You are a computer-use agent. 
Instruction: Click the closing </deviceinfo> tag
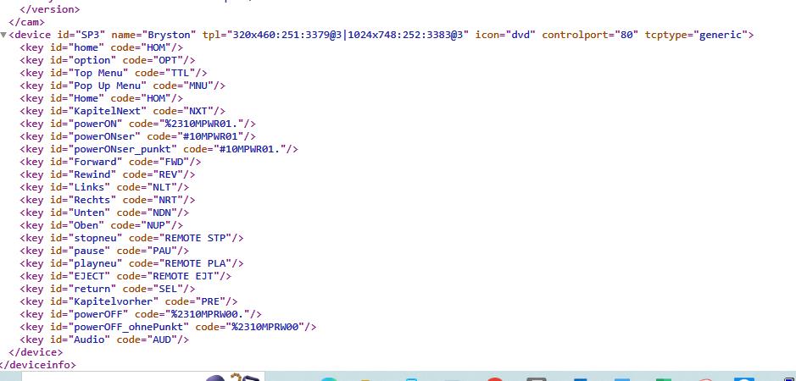pyautogui.click(x=37, y=365)
